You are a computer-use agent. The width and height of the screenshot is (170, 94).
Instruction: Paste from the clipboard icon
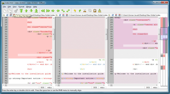95,11
